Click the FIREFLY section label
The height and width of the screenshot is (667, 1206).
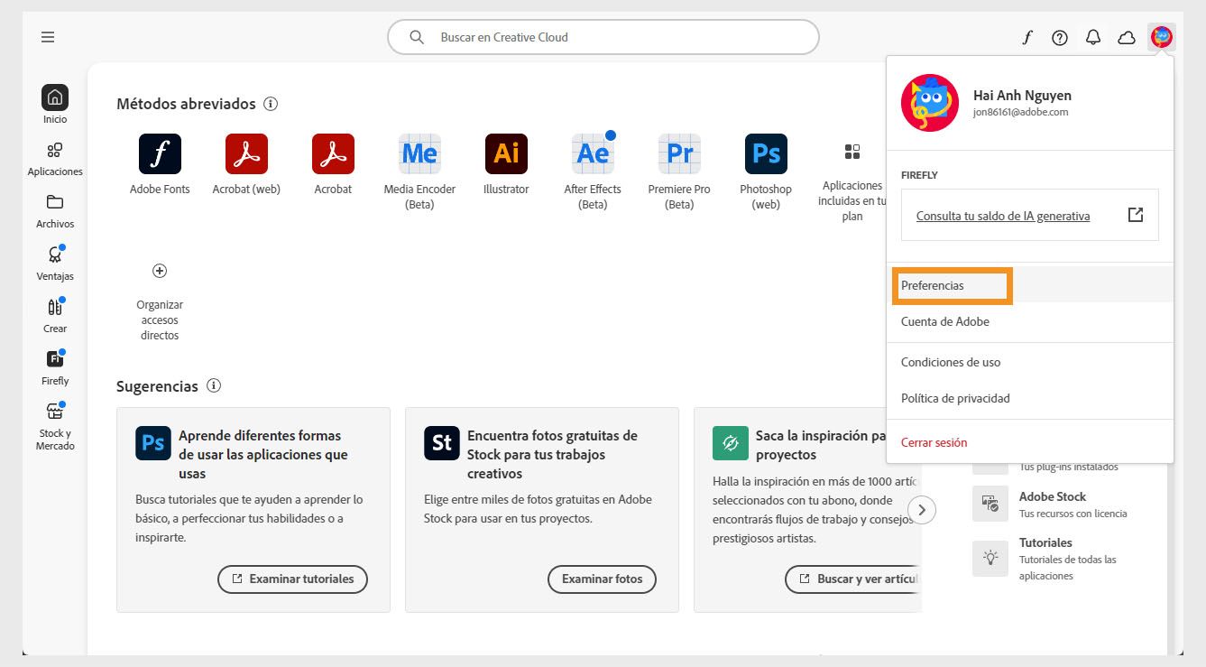(x=919, y=175)
